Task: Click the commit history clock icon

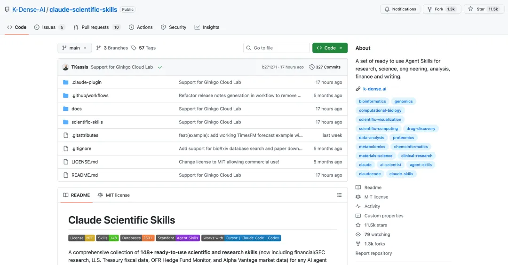Action: click(x=312, y=67)
